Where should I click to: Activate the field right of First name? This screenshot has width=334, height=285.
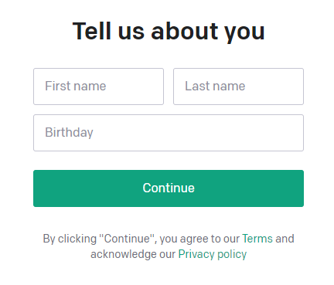coord(238,87)
